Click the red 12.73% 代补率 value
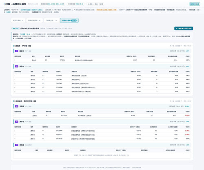The width and height of the screenshot is (204, 170). (x=187, y=115)
